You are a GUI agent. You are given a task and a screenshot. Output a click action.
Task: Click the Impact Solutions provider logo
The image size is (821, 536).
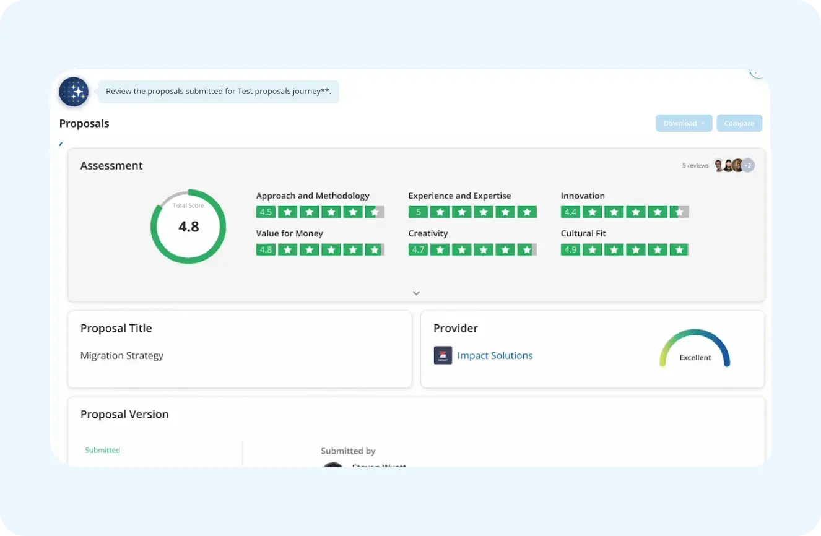point(443,355)
